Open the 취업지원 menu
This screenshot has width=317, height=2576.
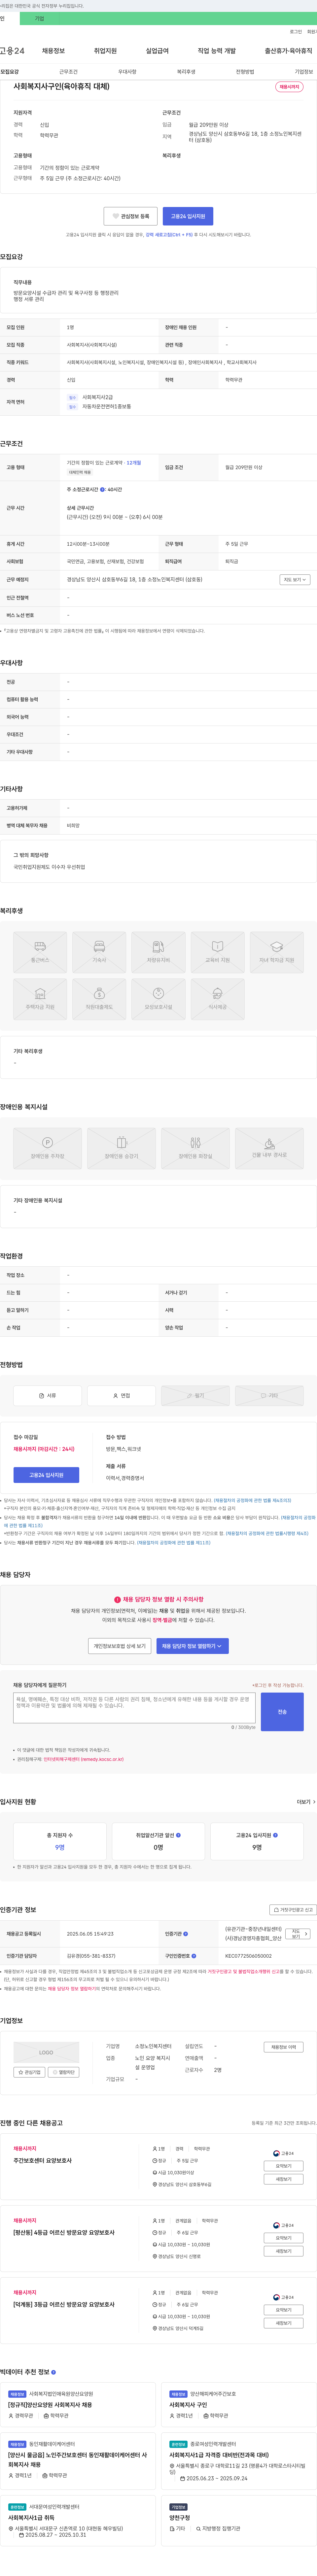pyautogui.click(x=105, y=51)
